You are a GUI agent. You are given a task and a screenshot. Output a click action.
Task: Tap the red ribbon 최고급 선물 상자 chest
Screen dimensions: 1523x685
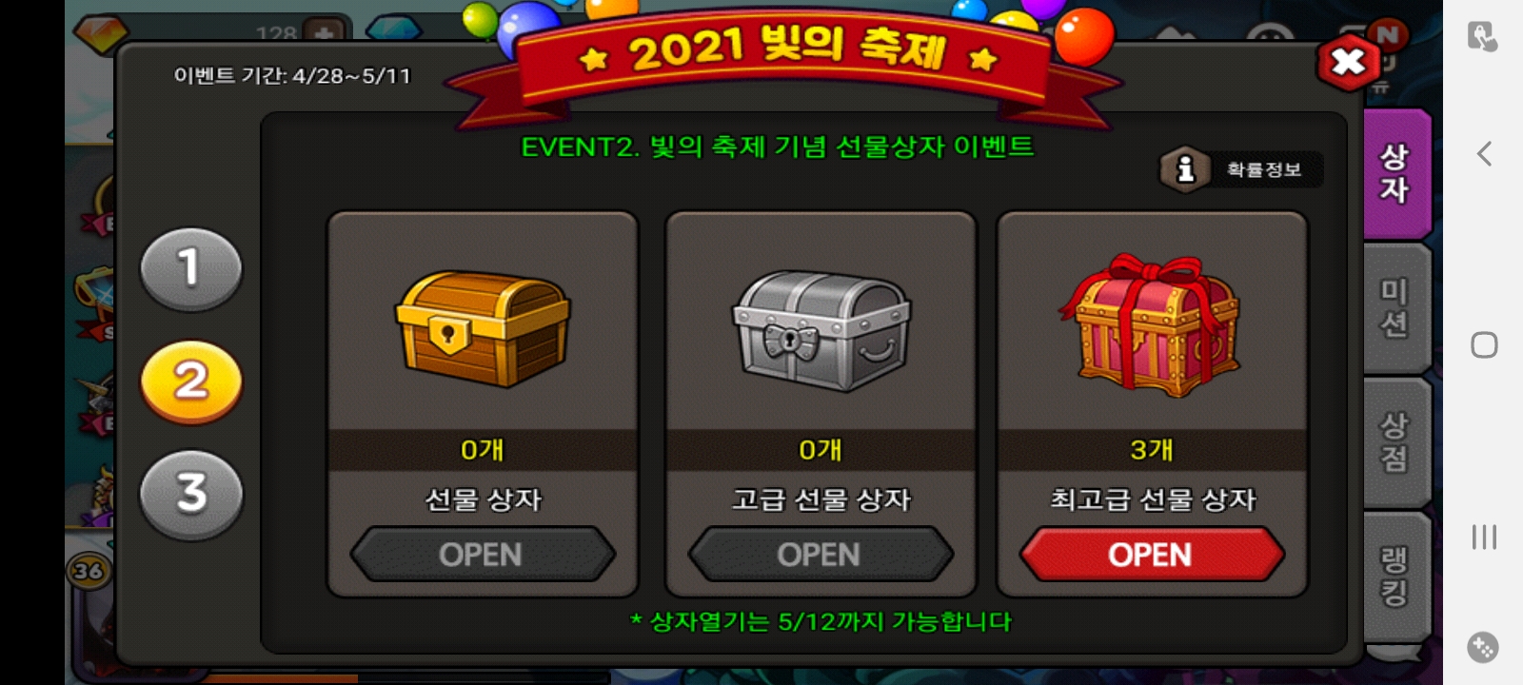tap(1150, 325)
